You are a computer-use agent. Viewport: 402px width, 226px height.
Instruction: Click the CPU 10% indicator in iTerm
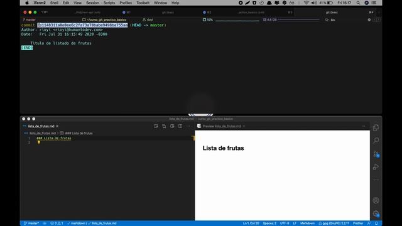pos(208,19)
